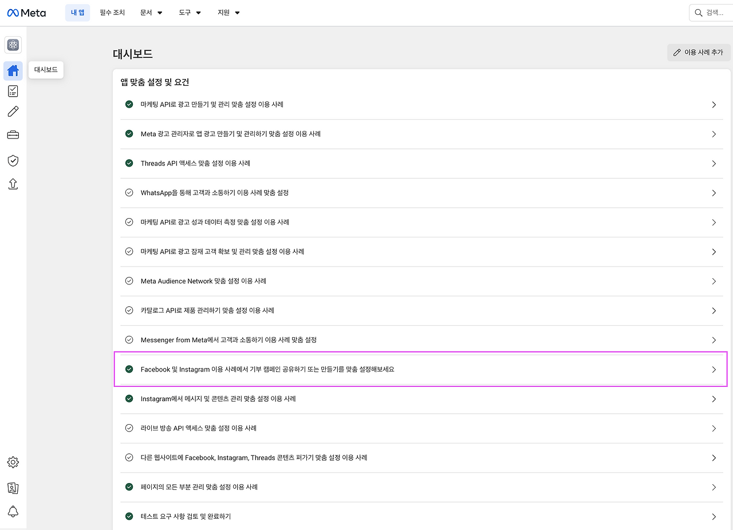Open chevron for 광고 성과 데이터 측정 row
The image size is (733, 530).
point(714,223)
